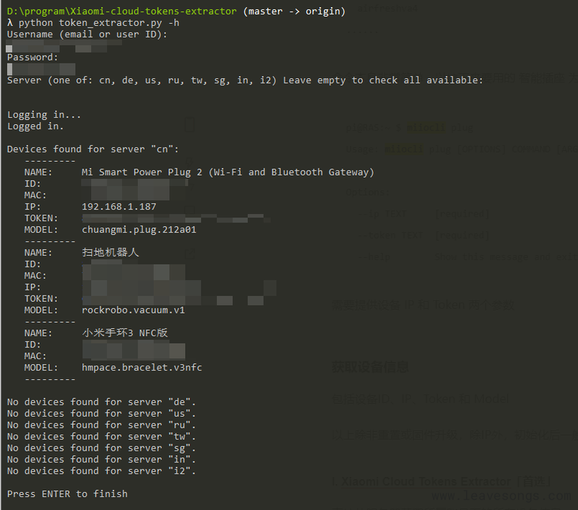The width and height of the screenshot is (578, 510).
Task: Click the 小米手环3 NFC版 device name
Action: 125,333
